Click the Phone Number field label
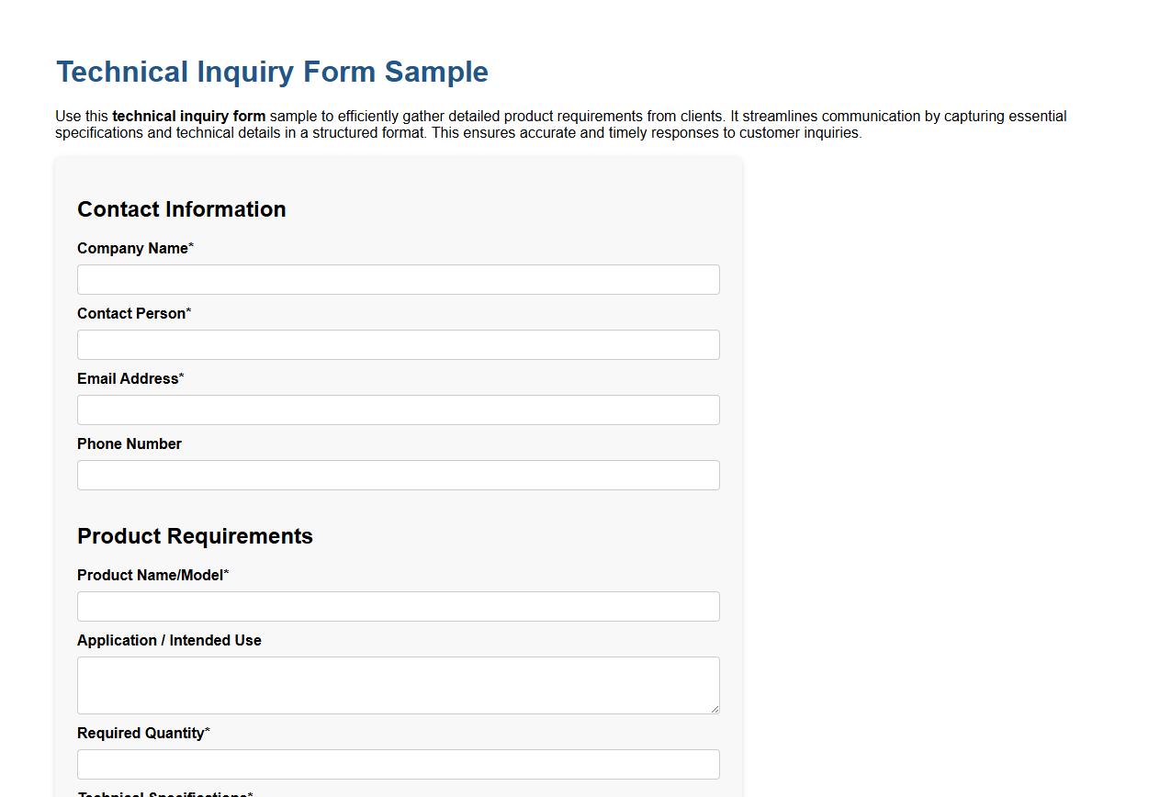Screen dimensions: 1160x797 (129, 443)
